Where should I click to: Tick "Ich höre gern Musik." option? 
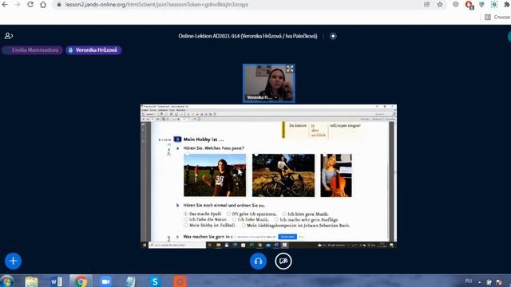click(284, 214)
